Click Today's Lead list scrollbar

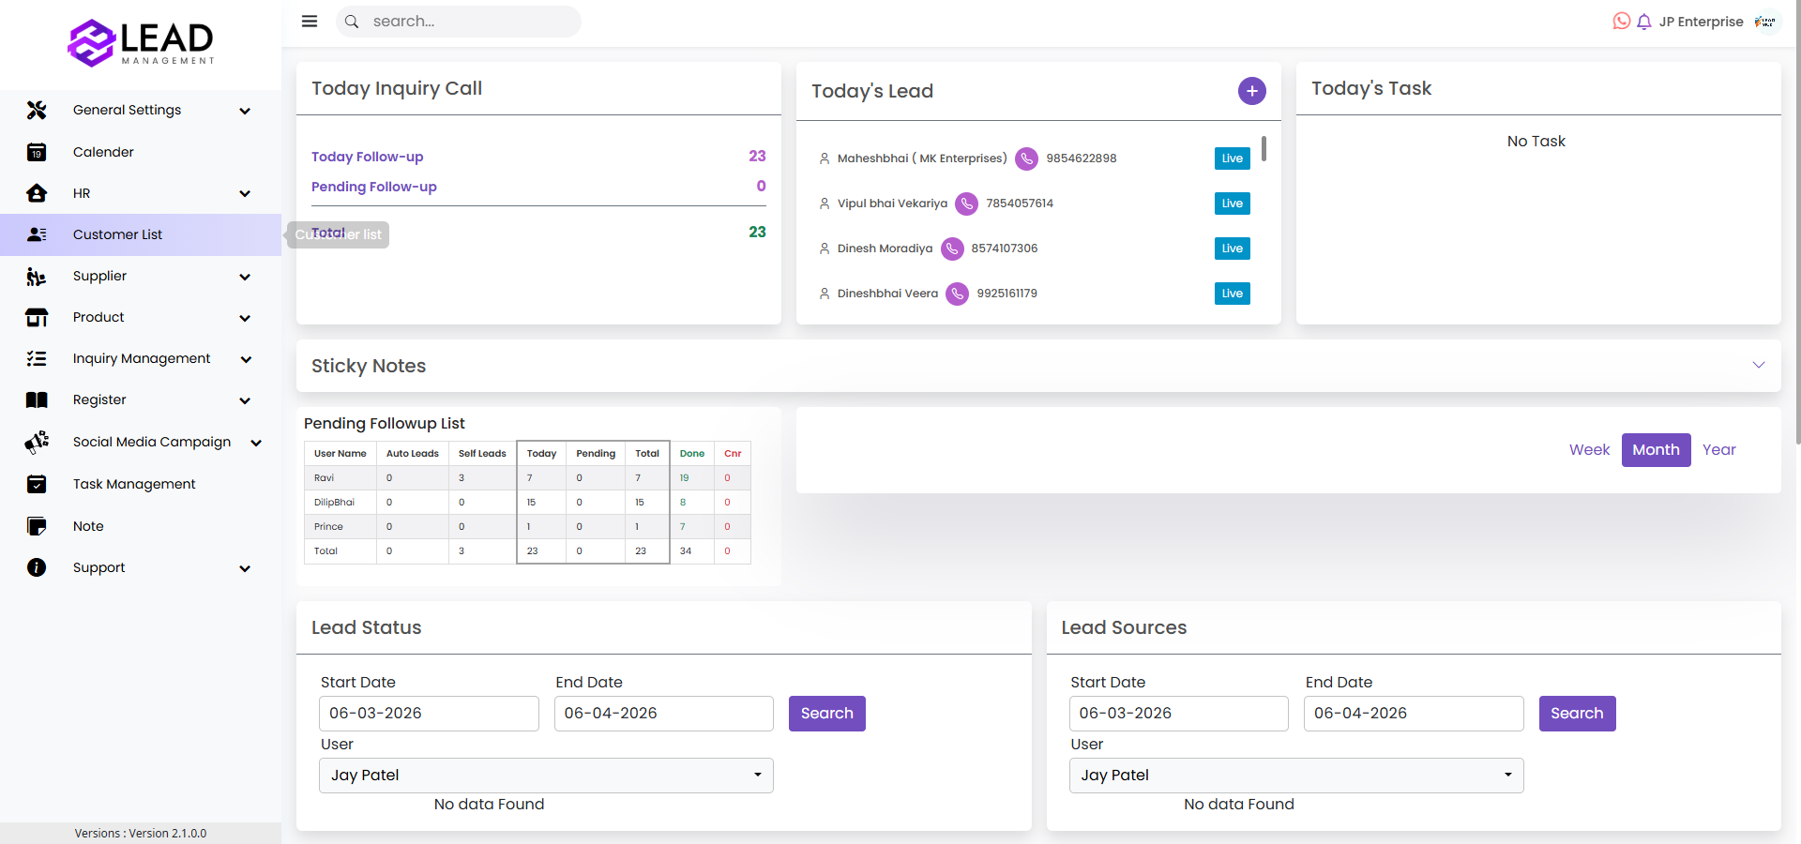click(1264, 148)
